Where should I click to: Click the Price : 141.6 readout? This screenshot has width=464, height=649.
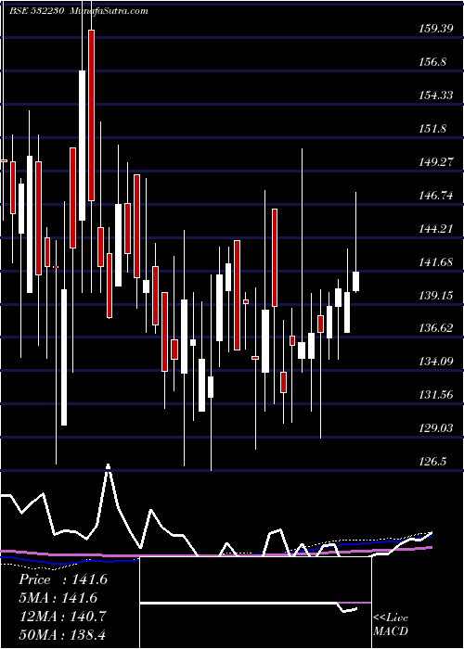pos(63,579)
